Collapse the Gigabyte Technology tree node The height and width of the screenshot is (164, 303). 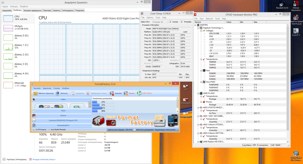198,28
